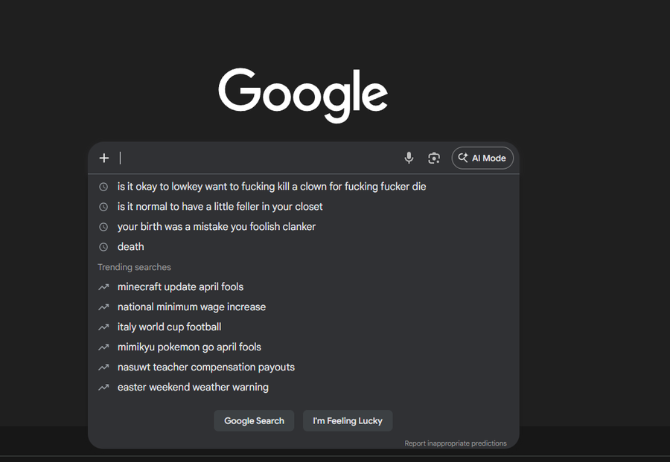
Task: Click history icon next to 'foolish clanker' suggestion
Action: tap(103, 227)
